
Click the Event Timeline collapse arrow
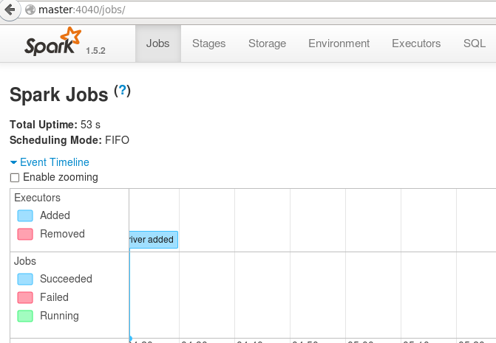13,162
